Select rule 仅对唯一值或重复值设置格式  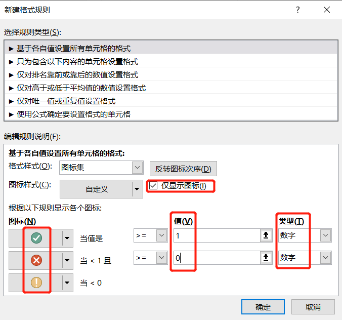tap(171, 101)
